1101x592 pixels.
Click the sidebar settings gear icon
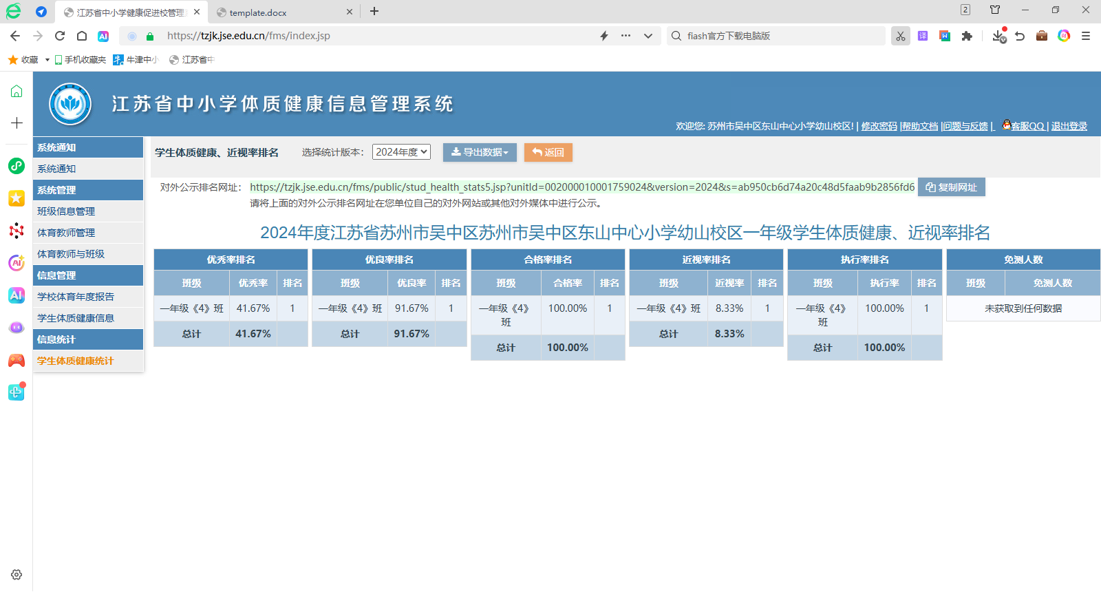(17, 574)
